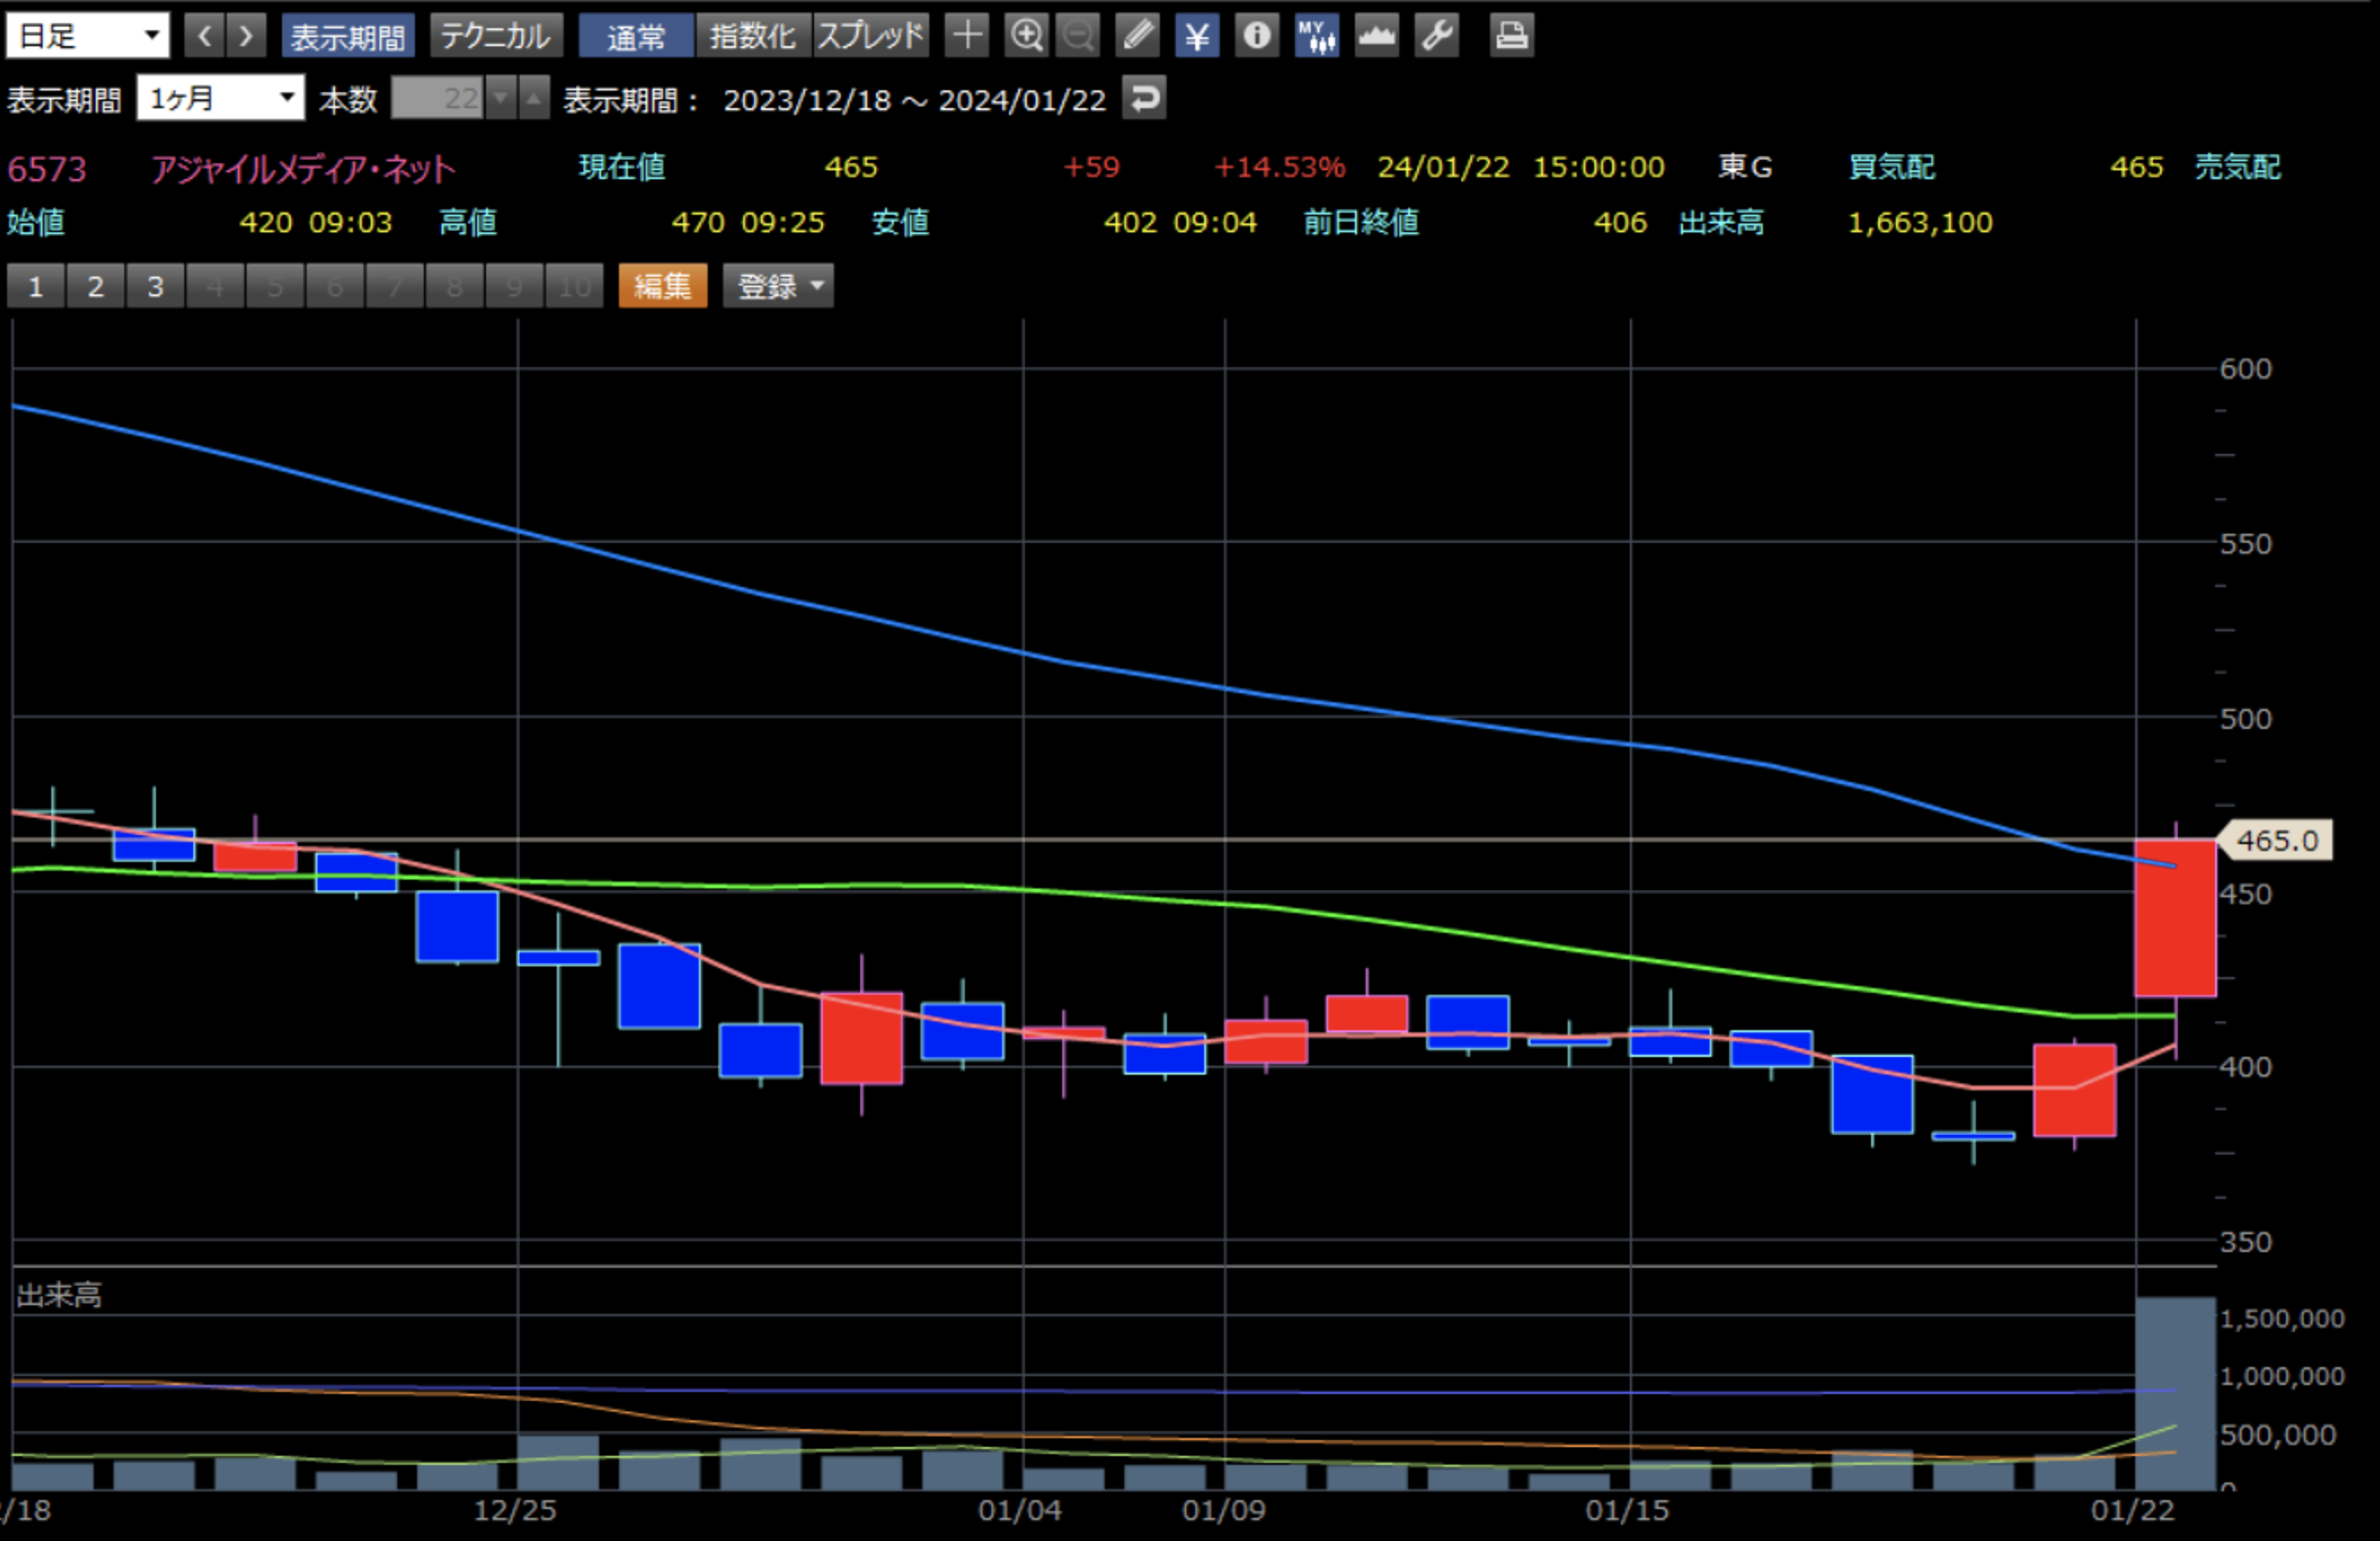
Task: Toggle the 表示期間 panel button
Action: point(347,36)
